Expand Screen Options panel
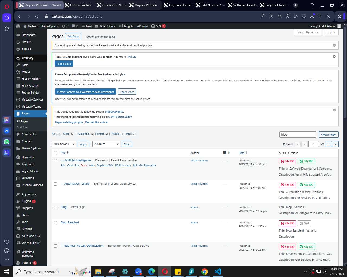The width and height of the screenshot is (347, 277). point(308,32)
